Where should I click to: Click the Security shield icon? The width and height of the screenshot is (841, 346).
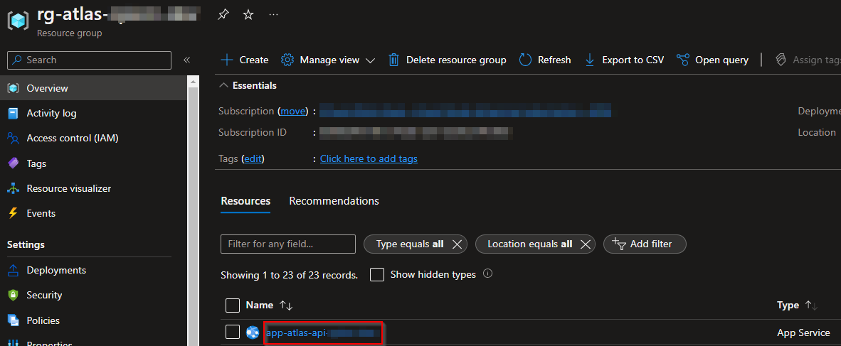[14, 295]
